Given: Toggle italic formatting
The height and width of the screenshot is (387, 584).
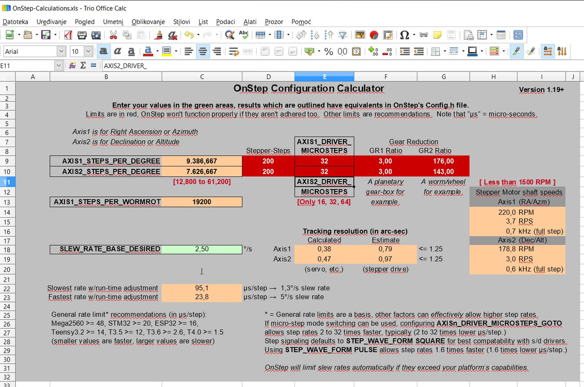Looking at the screenshot, I should coord(117,51).
